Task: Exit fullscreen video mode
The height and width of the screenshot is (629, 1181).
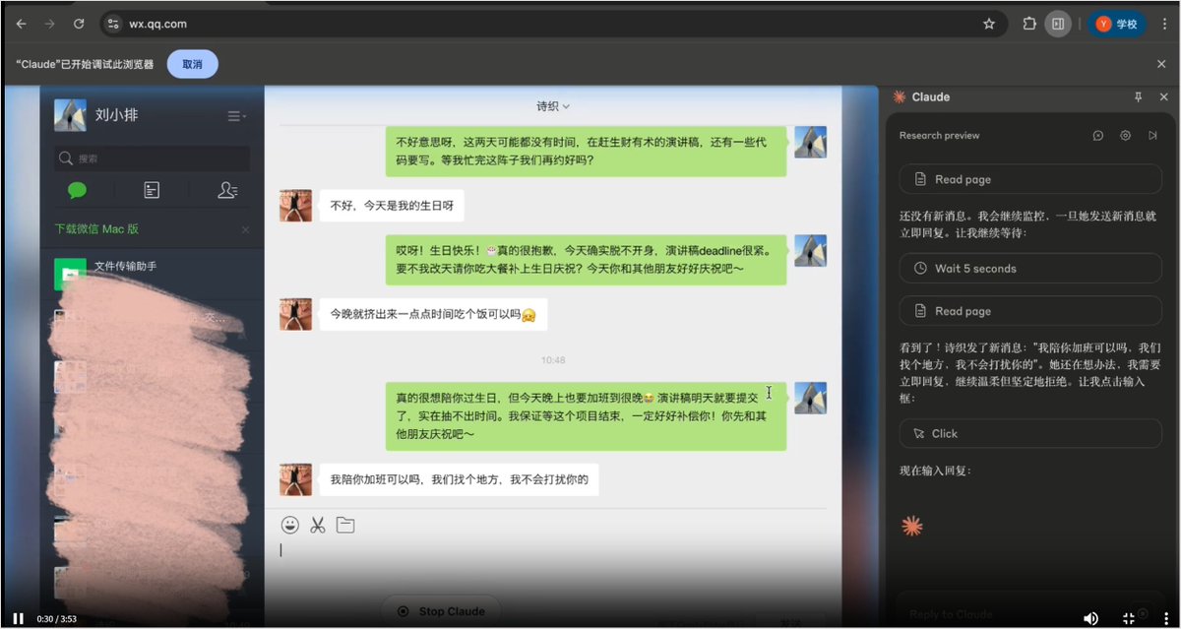Action: pyautogui.click(x=1129, y=618)
